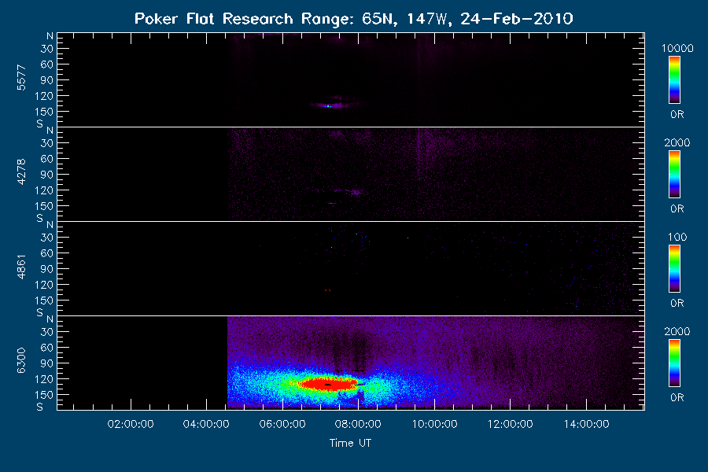Click the 90 degree tick label in 4861 panel
The height and width of the screenshot is (472, 708).
[47, 269]
